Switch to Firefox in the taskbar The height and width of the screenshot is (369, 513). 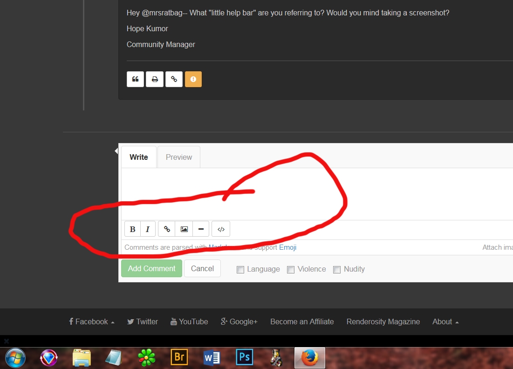[x=309, y=358]
